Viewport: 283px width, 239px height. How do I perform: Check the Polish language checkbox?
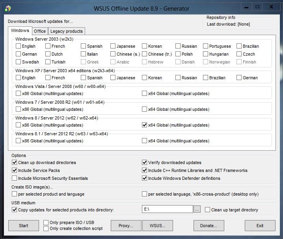178,54
